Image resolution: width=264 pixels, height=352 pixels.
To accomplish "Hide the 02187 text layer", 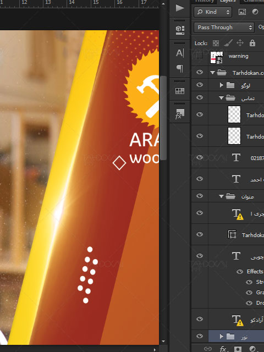I will (199, 157).
